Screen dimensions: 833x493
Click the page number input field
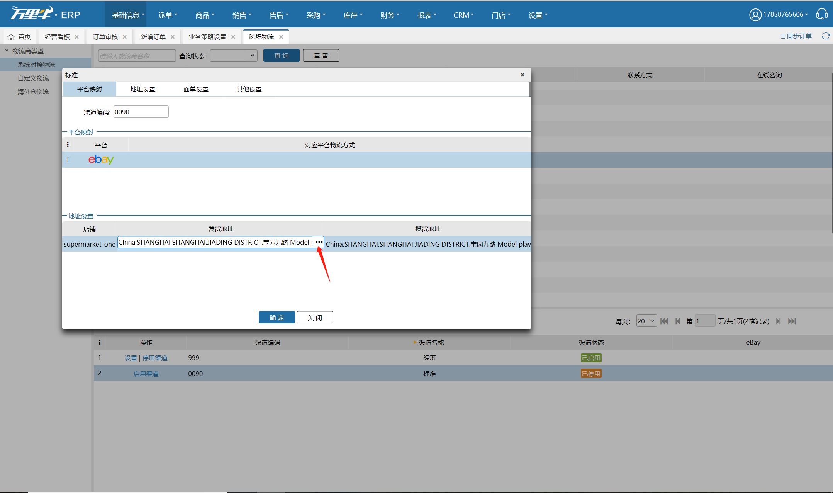coord(705,321)
